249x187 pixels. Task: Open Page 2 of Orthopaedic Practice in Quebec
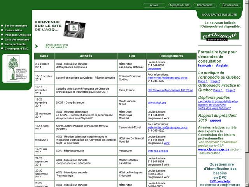pyautogui.click(x=230, y=90)
